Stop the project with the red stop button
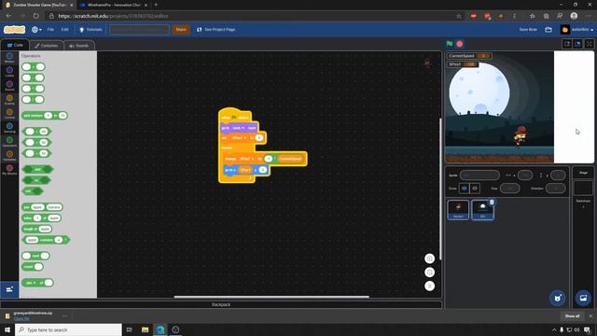The width and height of the screenshot is (597, 336). coord(460,44)
